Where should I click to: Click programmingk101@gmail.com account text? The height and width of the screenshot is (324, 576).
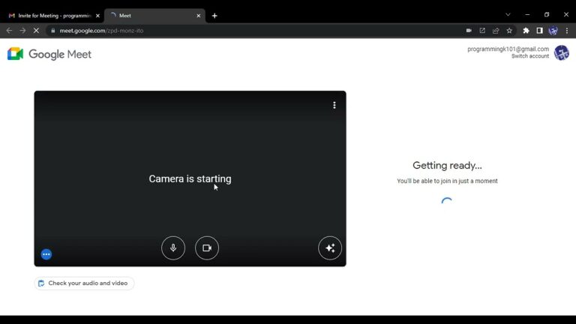[x=508, y=49]
